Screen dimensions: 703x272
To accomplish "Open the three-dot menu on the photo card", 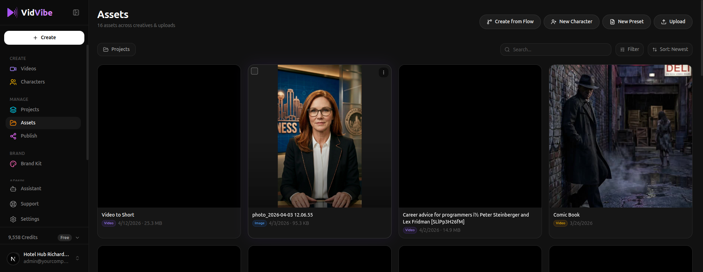I will point(383,72).
